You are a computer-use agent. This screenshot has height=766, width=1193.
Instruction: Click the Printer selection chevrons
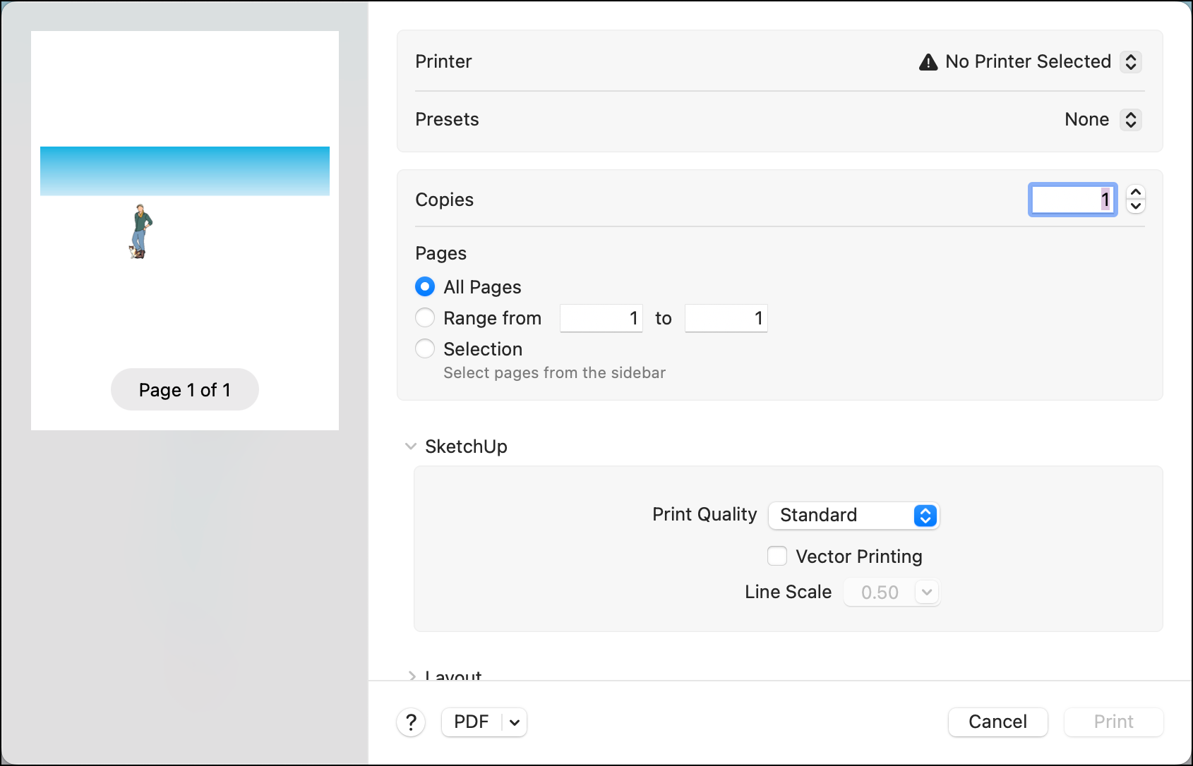(x=1132, y=62)
